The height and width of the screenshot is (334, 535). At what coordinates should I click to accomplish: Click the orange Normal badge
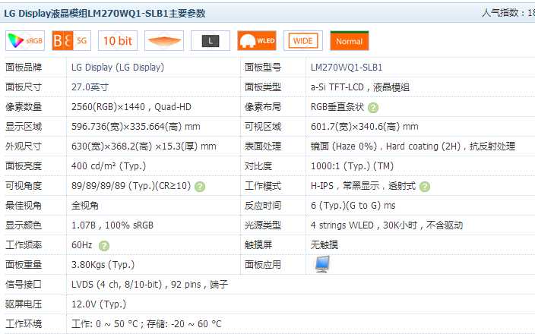click(x=350, y=41)
